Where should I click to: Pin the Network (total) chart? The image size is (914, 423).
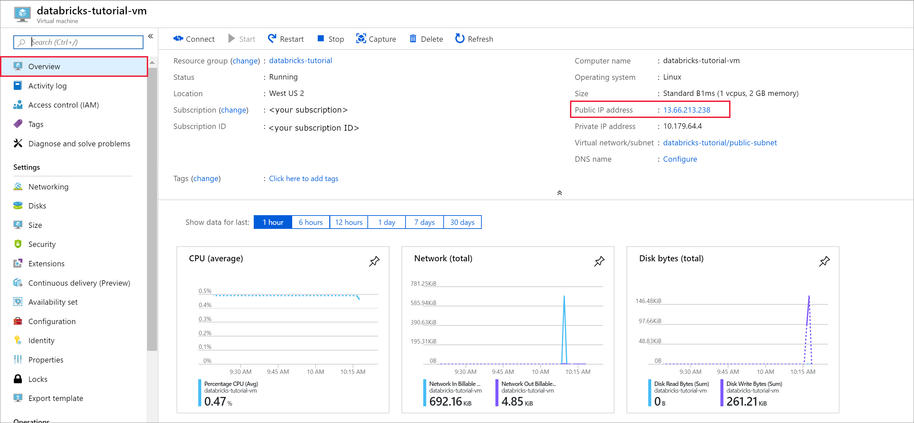[x=599, y=261]
